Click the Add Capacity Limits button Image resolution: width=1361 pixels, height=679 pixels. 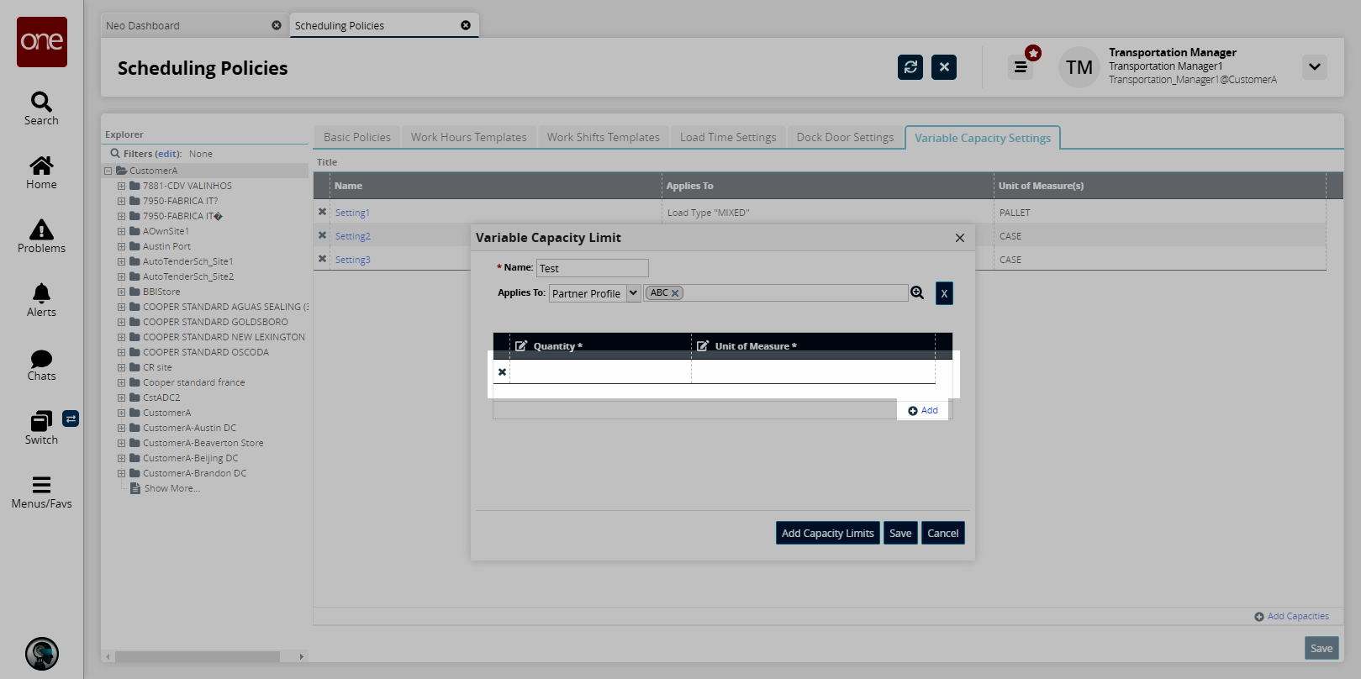[827, 533]
